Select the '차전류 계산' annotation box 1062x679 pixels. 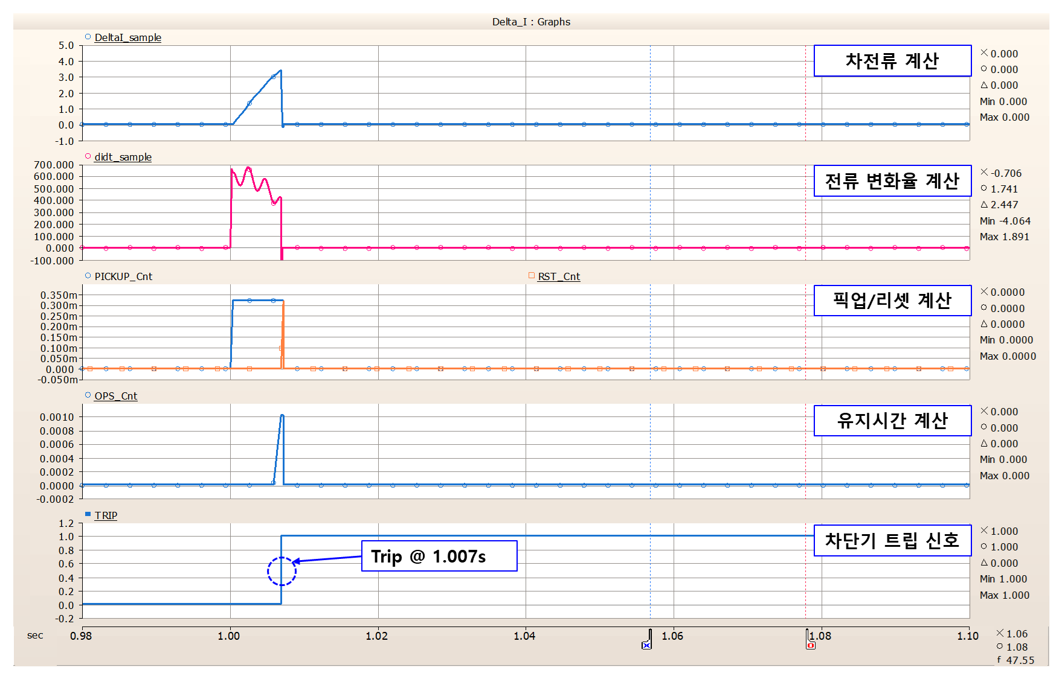(x=892, y=61)
